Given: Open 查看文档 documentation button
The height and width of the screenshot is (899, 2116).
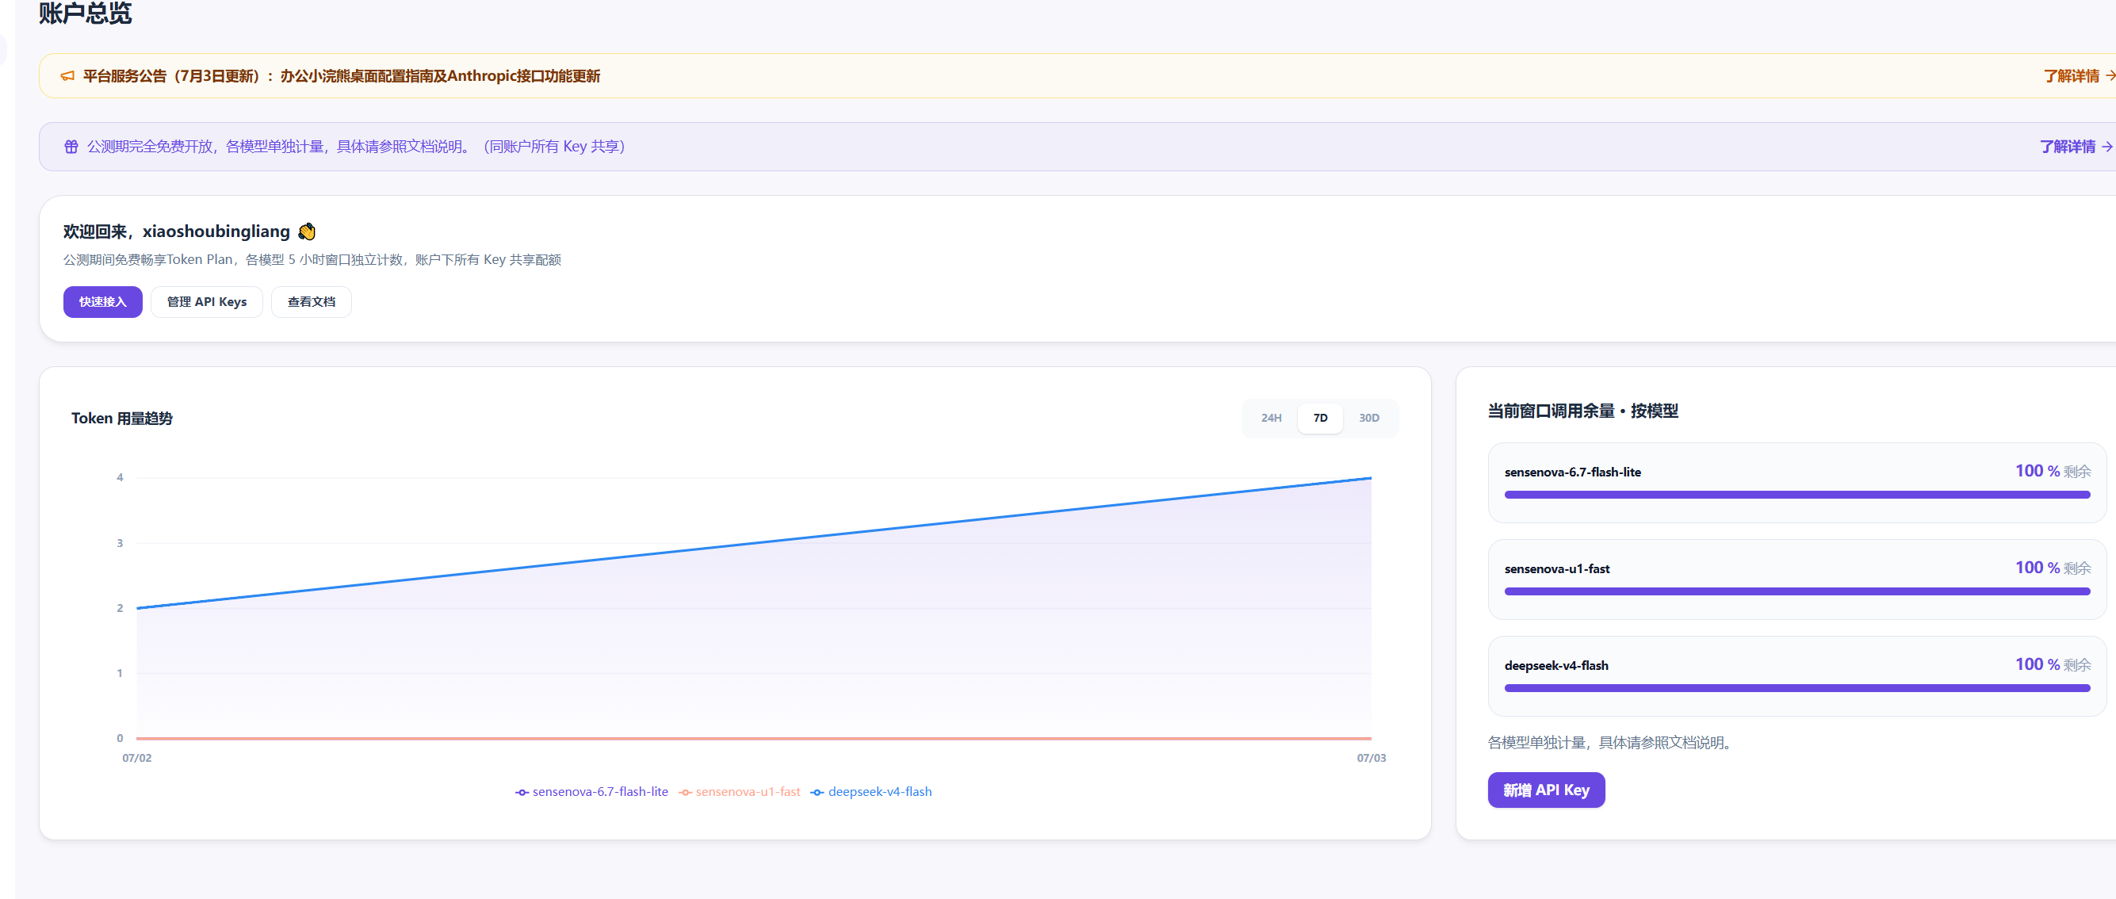Looking at the screenshot, I should pyautogui.click(x=312, y=301).
